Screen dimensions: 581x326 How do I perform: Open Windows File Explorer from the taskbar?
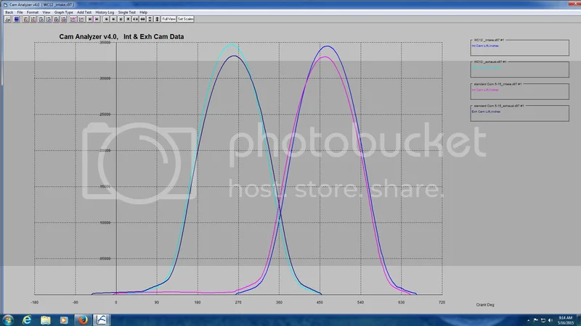pos(45,319)
